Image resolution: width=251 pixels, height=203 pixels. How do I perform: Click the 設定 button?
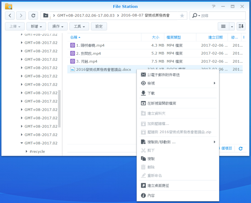(x=99, y=26)
